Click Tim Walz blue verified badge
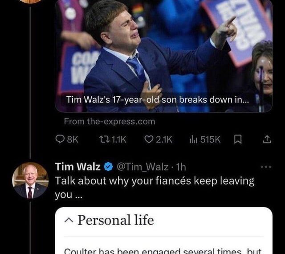 pyautogui.click(x=109, y=167)
